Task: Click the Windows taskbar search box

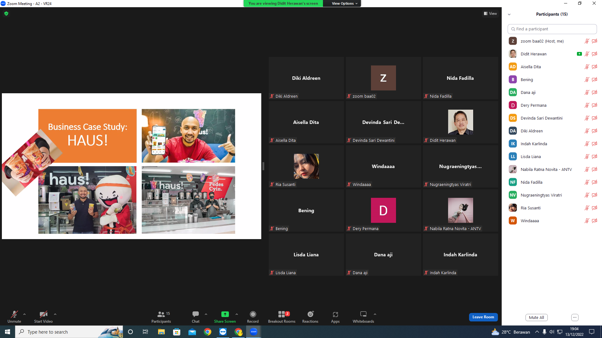Action: (x=69, y=332)
